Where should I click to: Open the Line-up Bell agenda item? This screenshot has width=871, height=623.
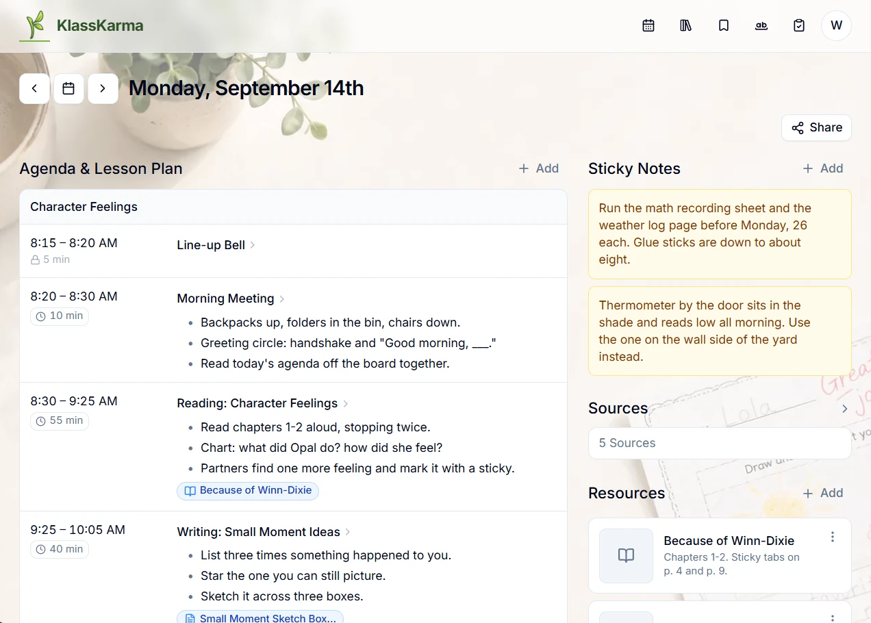(x=216, y=245)
